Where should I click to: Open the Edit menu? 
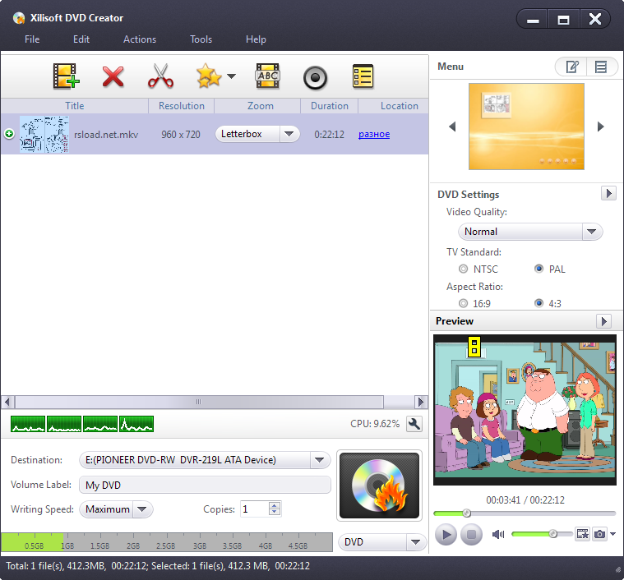(x=81, y=39)
